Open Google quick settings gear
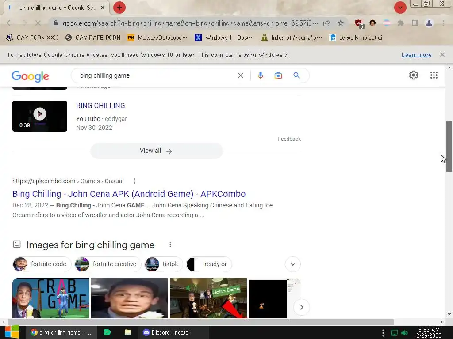Viewport: 453px width, 339px height. 414,75
